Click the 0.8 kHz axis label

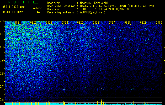point(2,73)
